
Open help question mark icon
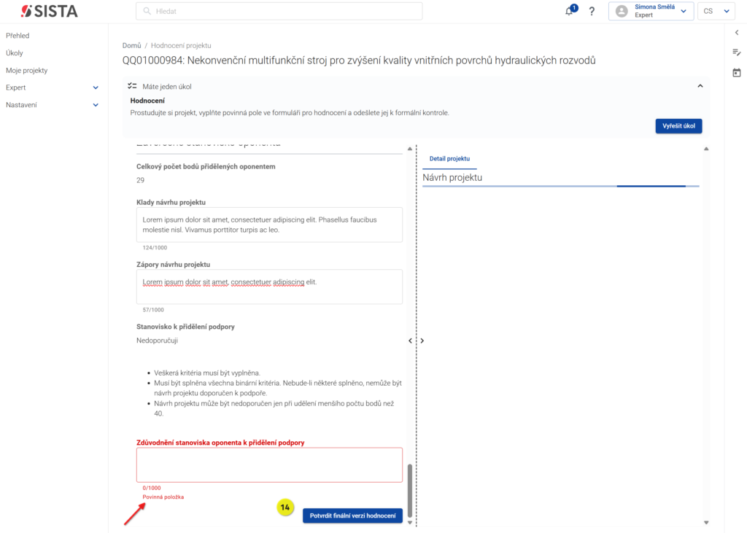point(592,11)
